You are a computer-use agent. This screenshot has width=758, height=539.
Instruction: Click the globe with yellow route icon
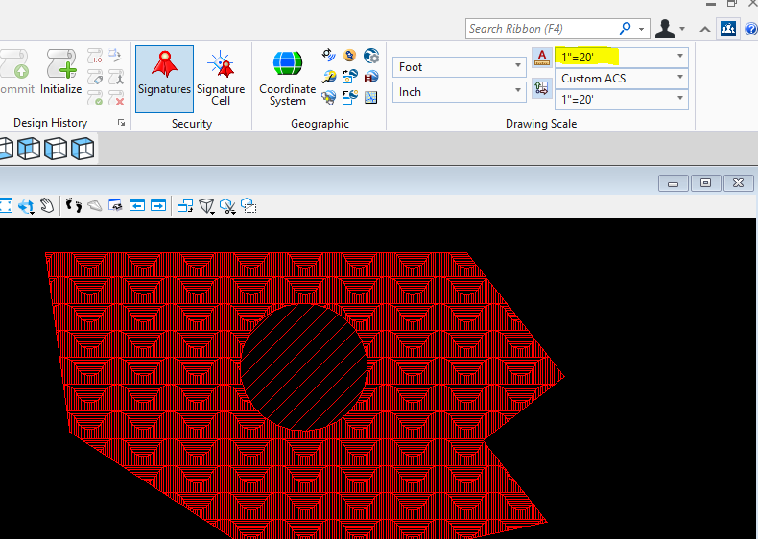(x=329, y=77)
